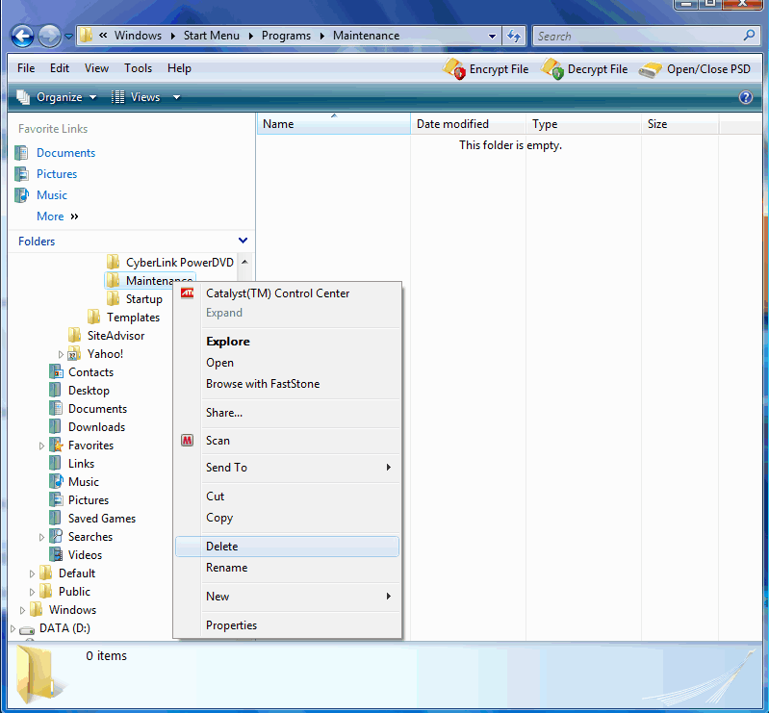Open the Views dropdown arrow
This screenshot has width=769, height=713.
tap(176, 97)
